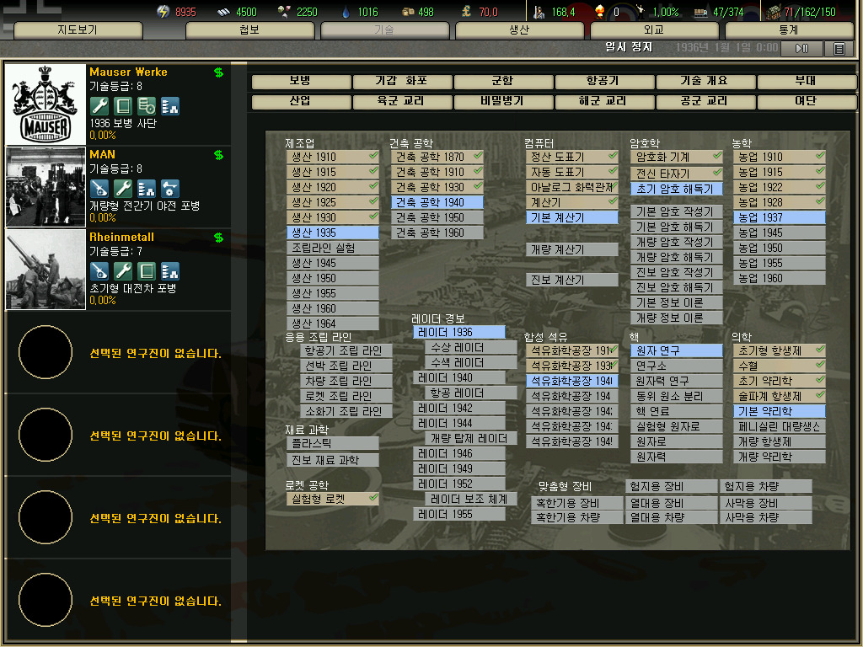Click the supplies crate resource icon
863x647 pixels.
(x=408, y=12)
